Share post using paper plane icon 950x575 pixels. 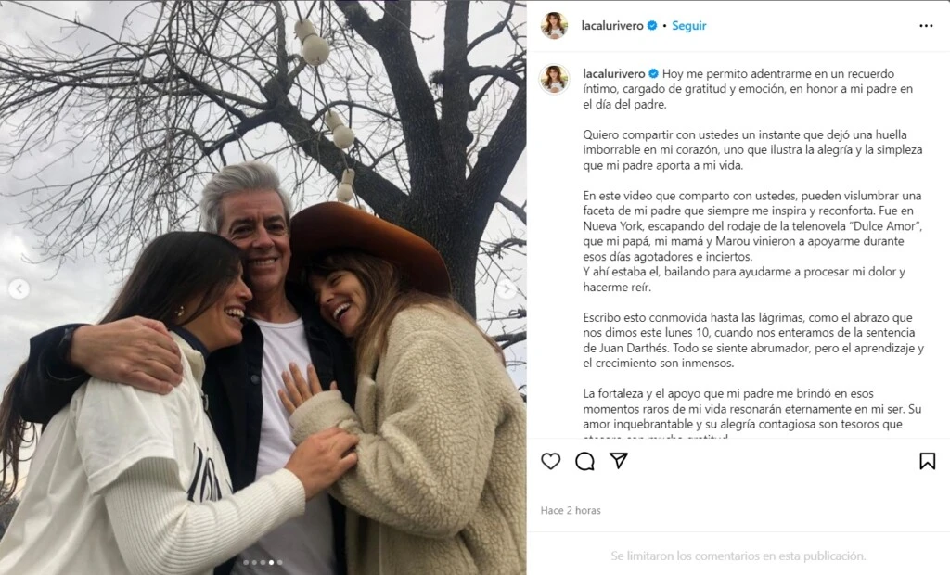(619, 461)
